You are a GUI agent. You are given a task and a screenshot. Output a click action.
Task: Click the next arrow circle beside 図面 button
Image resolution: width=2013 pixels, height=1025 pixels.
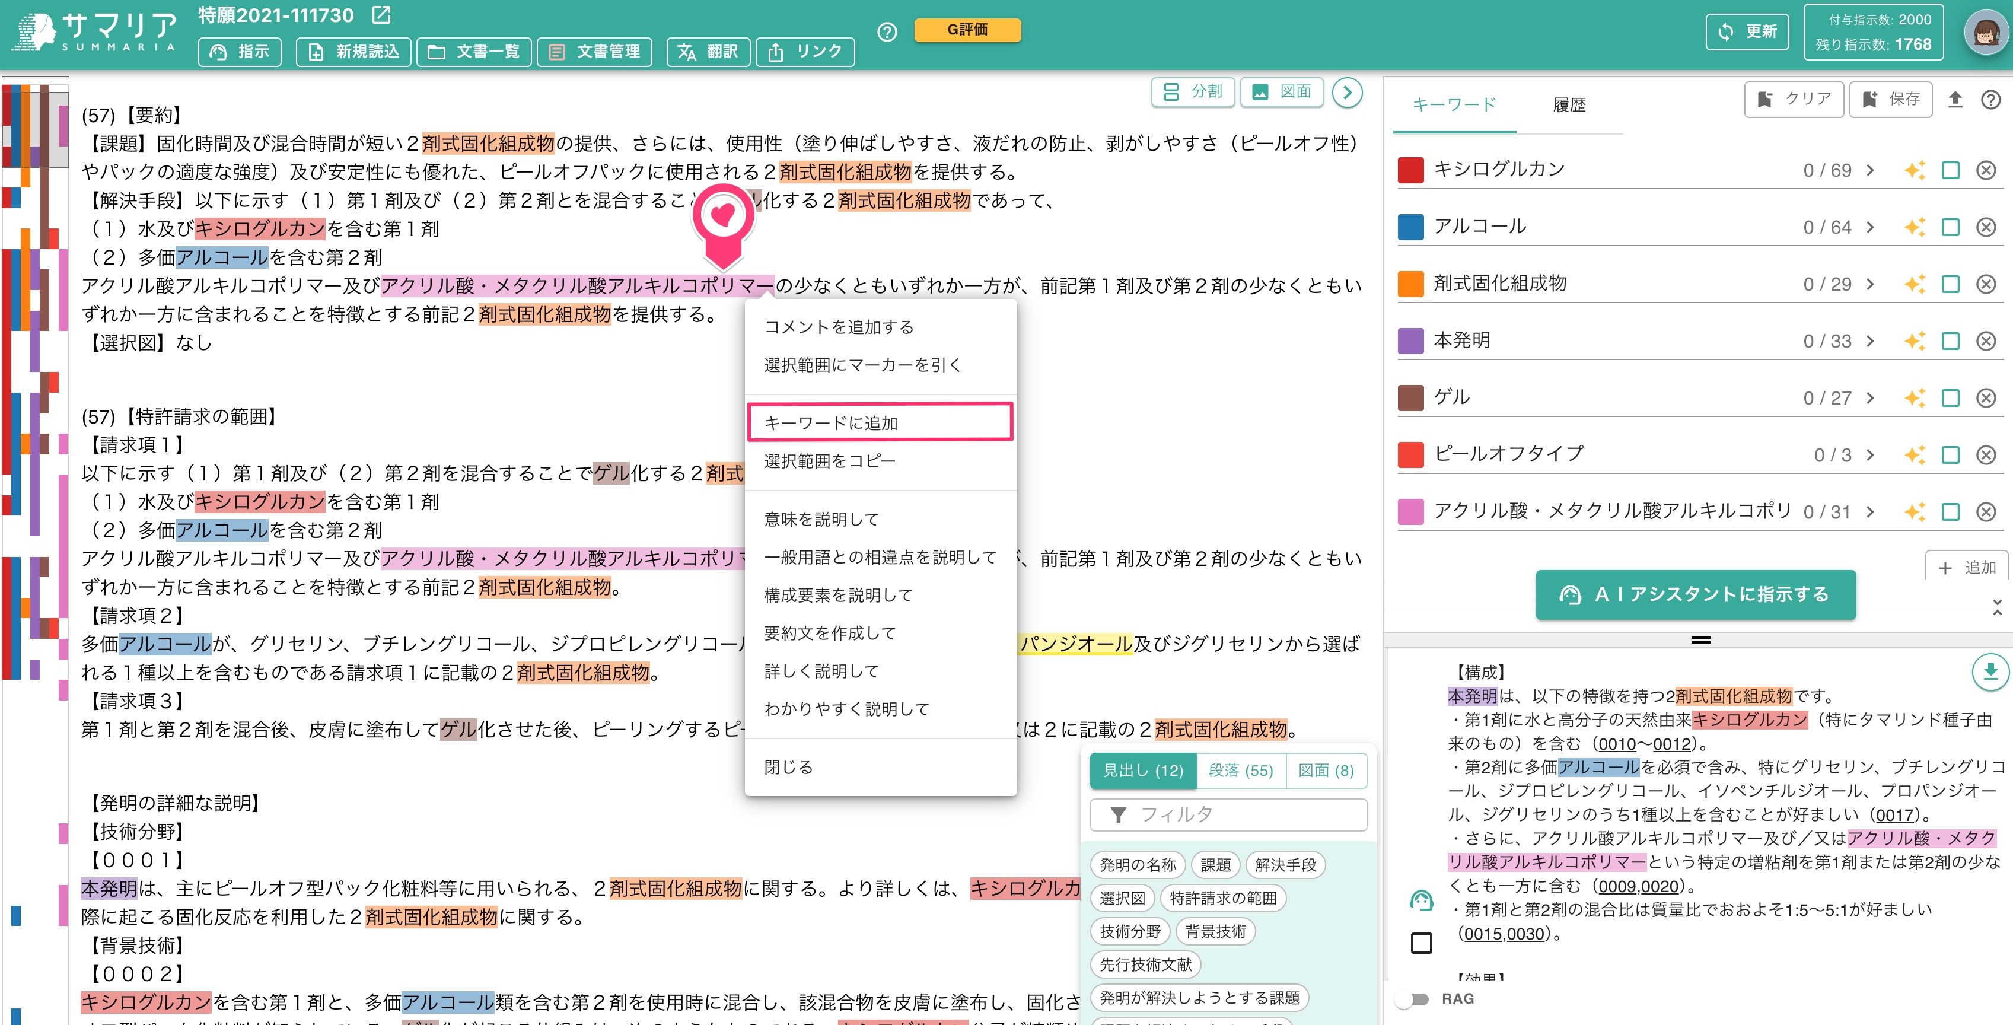[x=1347, y=92]
